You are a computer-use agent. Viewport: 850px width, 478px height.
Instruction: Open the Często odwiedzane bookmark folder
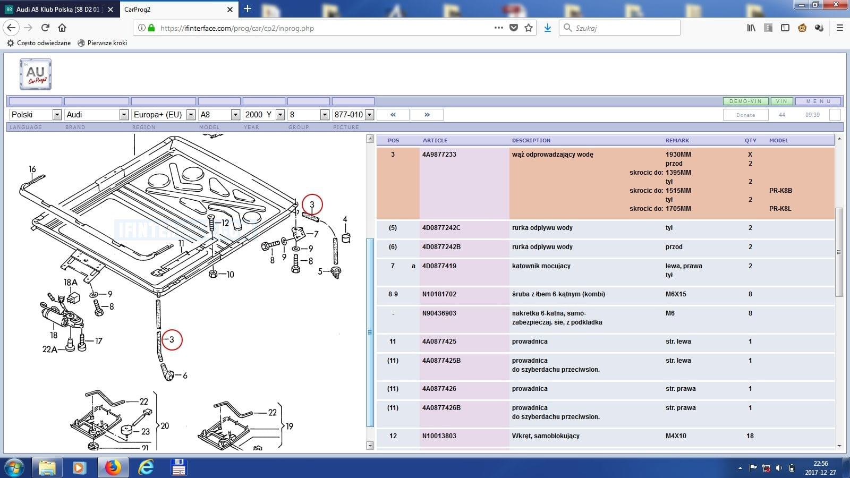coord(39,43)
